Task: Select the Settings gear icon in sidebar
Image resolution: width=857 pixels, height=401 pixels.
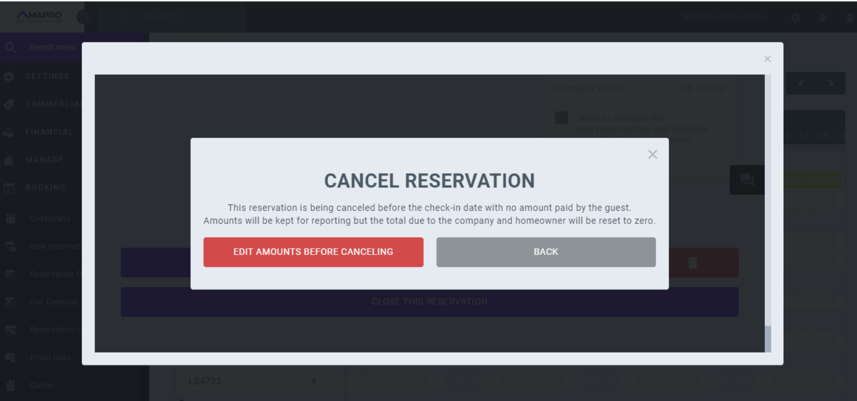Action: tap(10, 76)
